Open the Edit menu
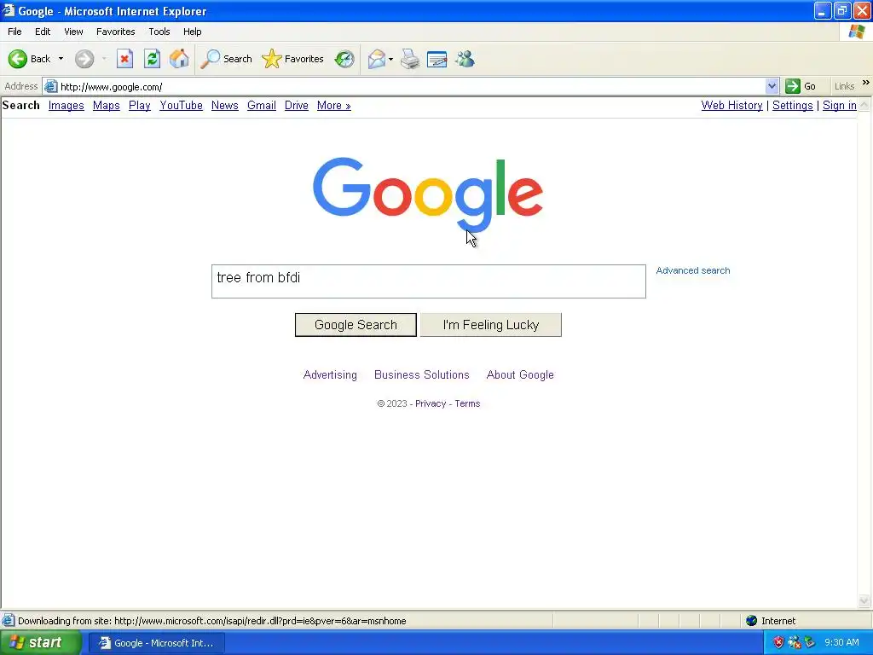 tap(43, 32)
